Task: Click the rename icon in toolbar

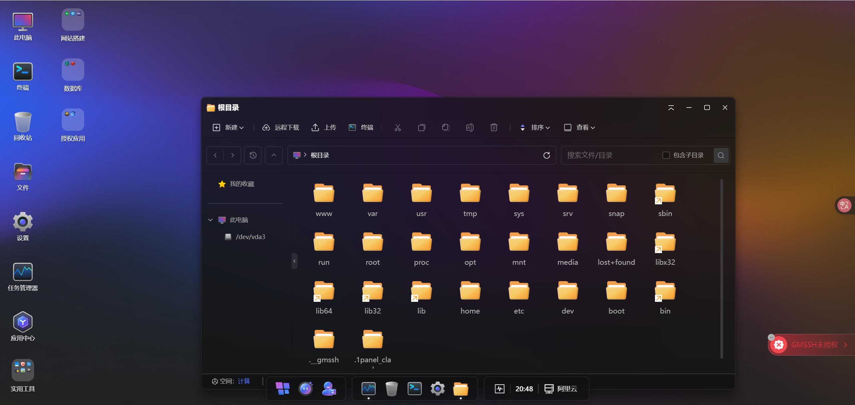Action: tap(470, 128)
